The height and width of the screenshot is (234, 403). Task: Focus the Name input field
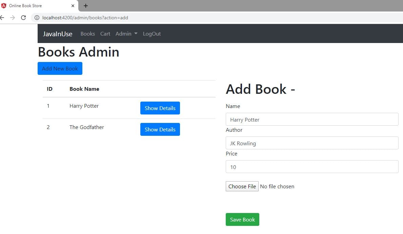[312, 120]
